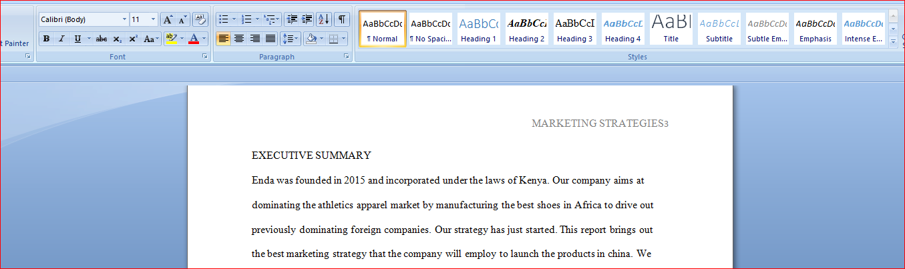Expand the full styles gallery
Image resolution: width=905 pixels, height=269 pixels.
(894, 42)
